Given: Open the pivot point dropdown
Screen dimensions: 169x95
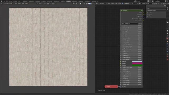Looking at the screenshot, I should [x=45, y=3].
